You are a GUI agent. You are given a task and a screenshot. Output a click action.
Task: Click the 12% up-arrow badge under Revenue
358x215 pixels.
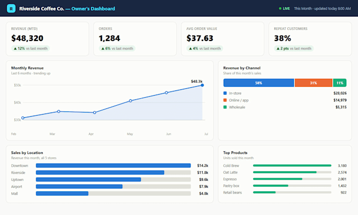(x=31, y=48)
